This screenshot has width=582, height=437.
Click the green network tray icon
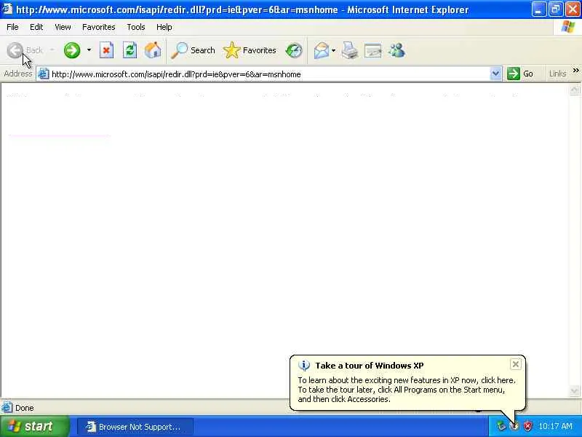pyautogui.click(x=501, y=426)
